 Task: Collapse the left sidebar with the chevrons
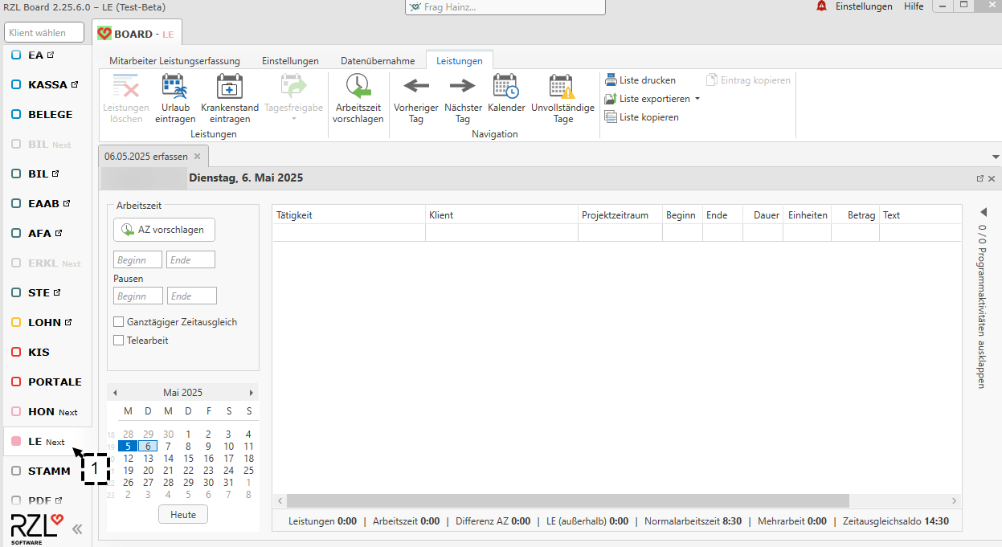[x=77, y=529]
